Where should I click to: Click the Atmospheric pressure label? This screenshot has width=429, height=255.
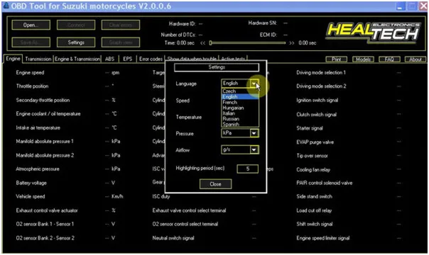38,169
